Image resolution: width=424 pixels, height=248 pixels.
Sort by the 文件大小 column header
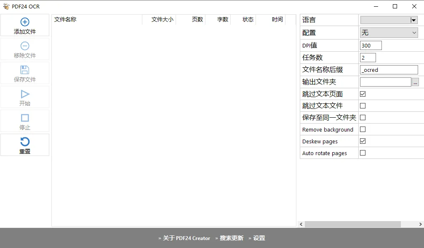(x=159, y=19)
